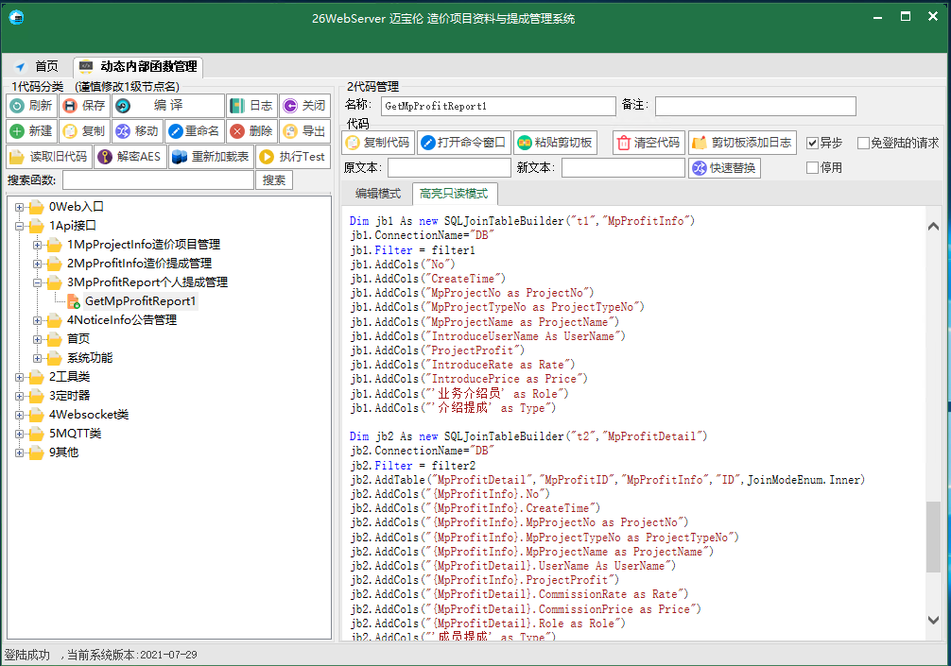Click the code panel vertical scrollbar thumb

[933, 537]
